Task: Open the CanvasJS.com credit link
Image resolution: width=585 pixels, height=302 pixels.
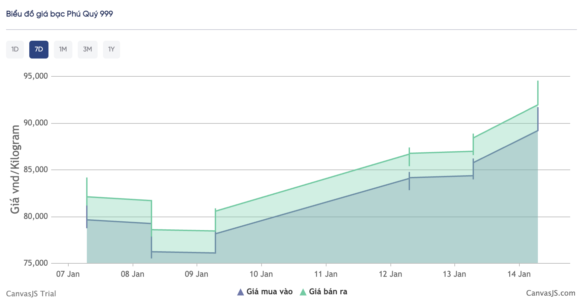Action: tap(550, 293)
